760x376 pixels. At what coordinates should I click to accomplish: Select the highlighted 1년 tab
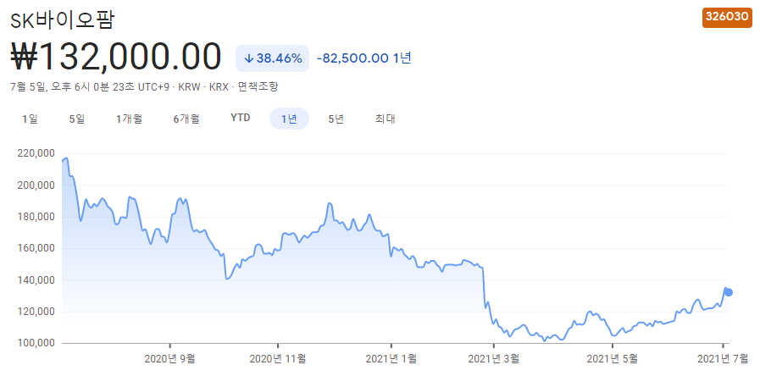click(x=289, y=119)
